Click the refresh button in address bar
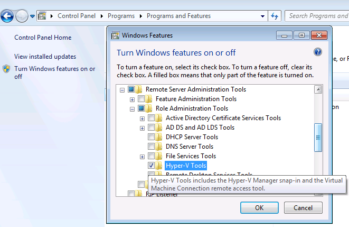 click(275, 16)
